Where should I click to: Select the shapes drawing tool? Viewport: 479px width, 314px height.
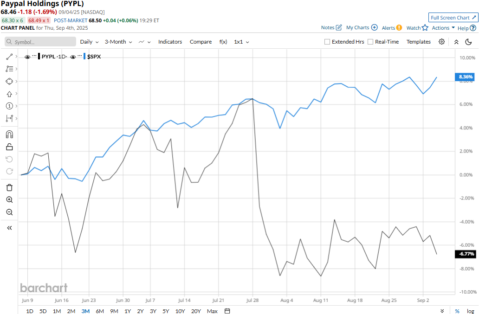(9, 81)
